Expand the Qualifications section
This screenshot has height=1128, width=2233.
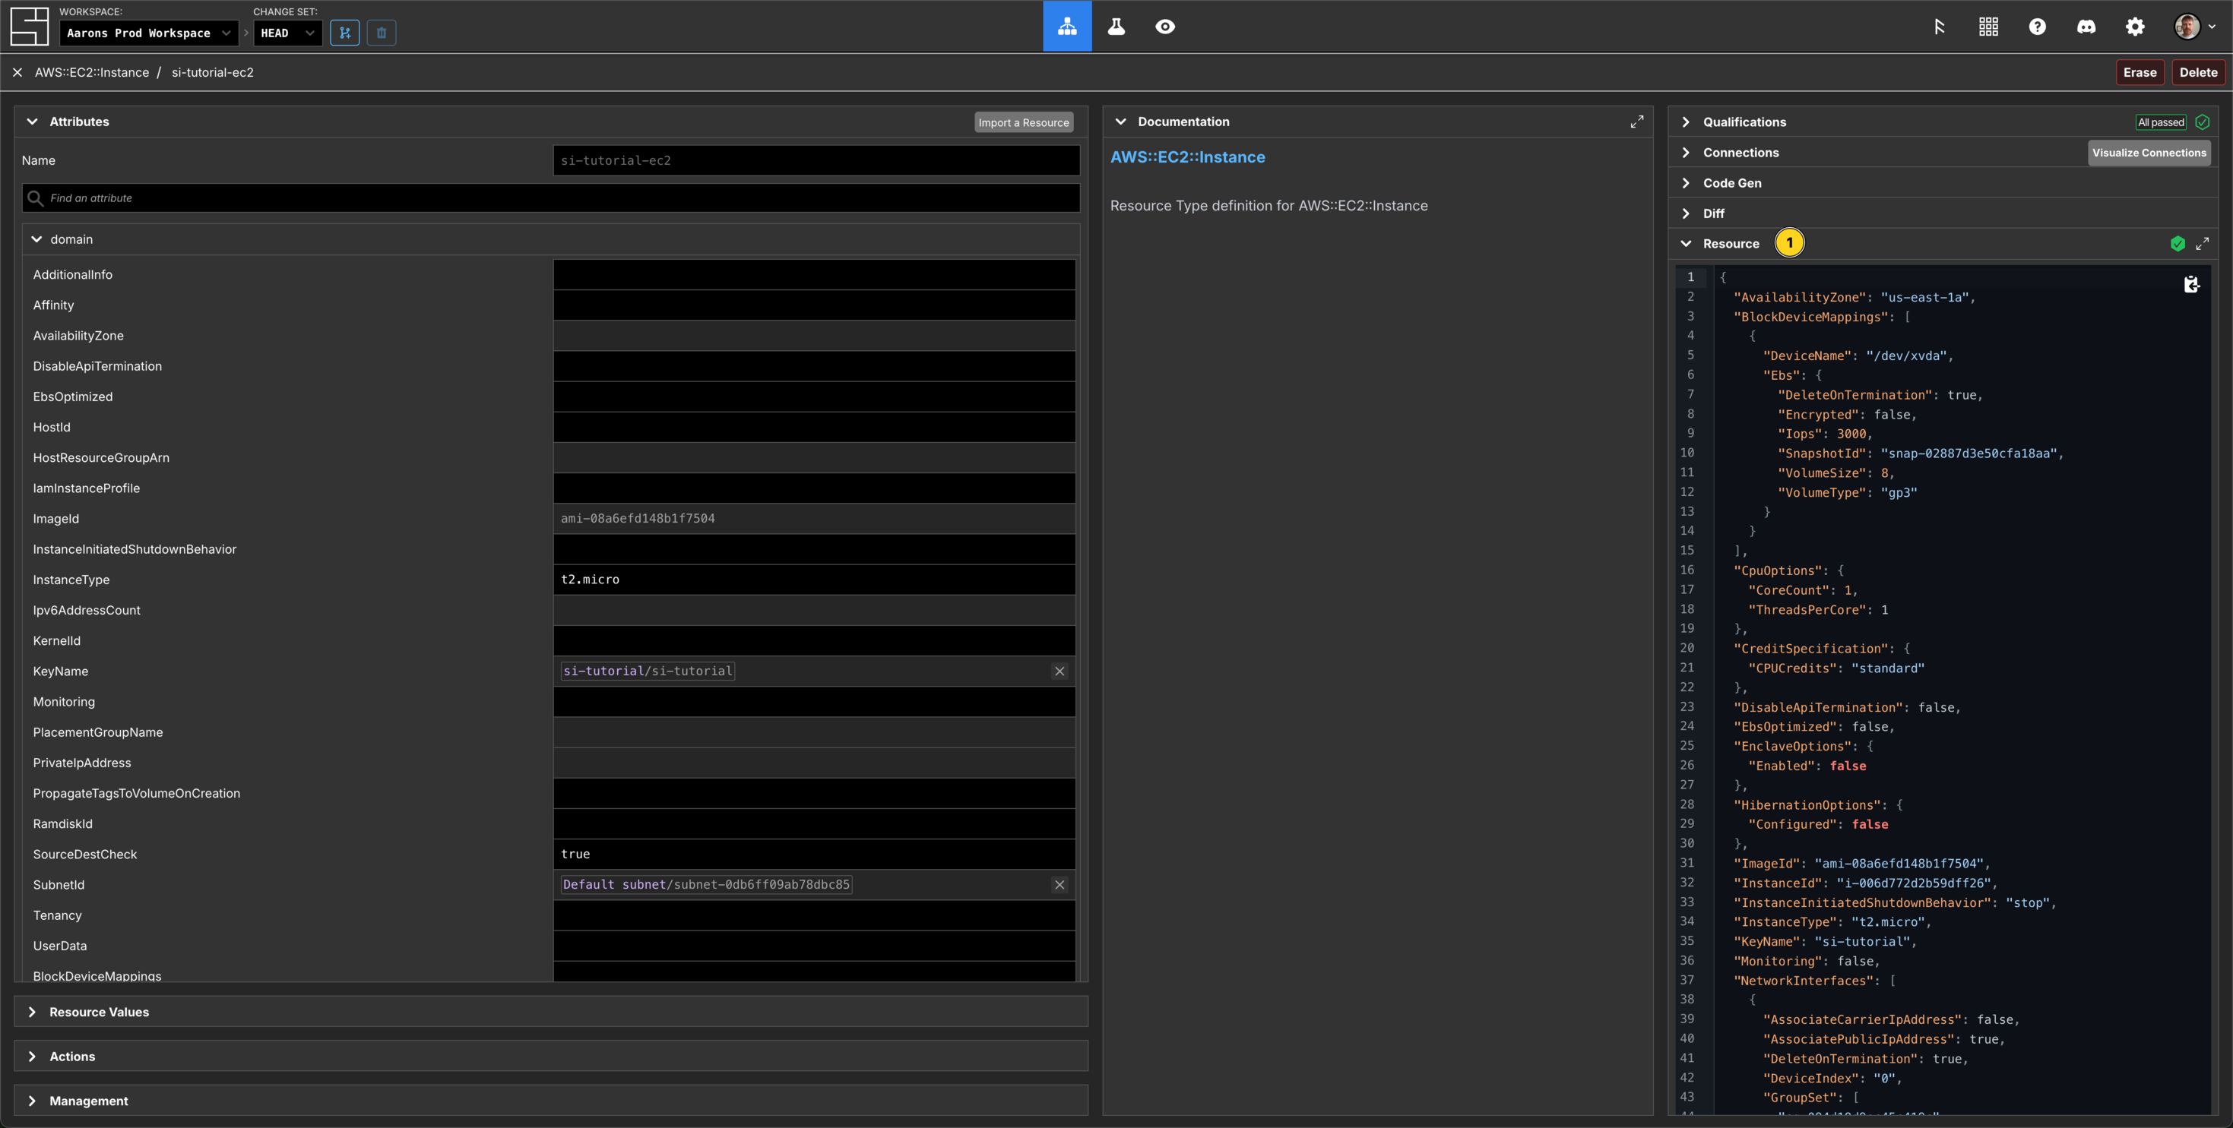(x=1686, y=122)
